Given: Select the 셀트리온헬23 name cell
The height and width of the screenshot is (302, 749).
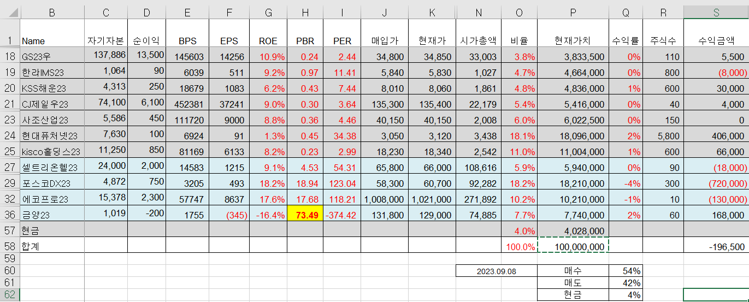Looking at the screenshot, I should (52, 167).
